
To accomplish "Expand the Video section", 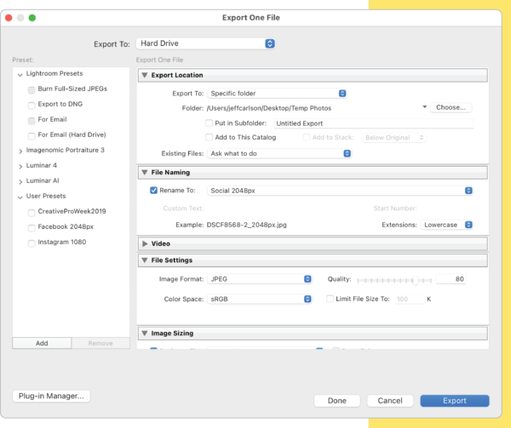I will (145, 243).
